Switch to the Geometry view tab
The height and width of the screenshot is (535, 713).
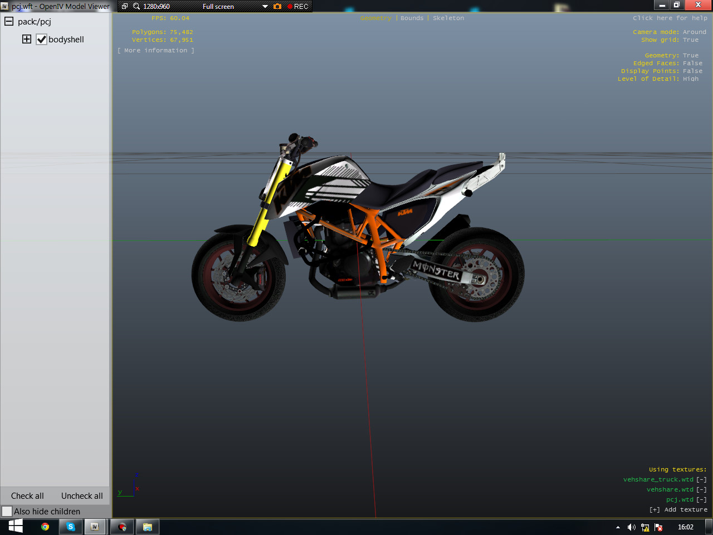(376, 18)
